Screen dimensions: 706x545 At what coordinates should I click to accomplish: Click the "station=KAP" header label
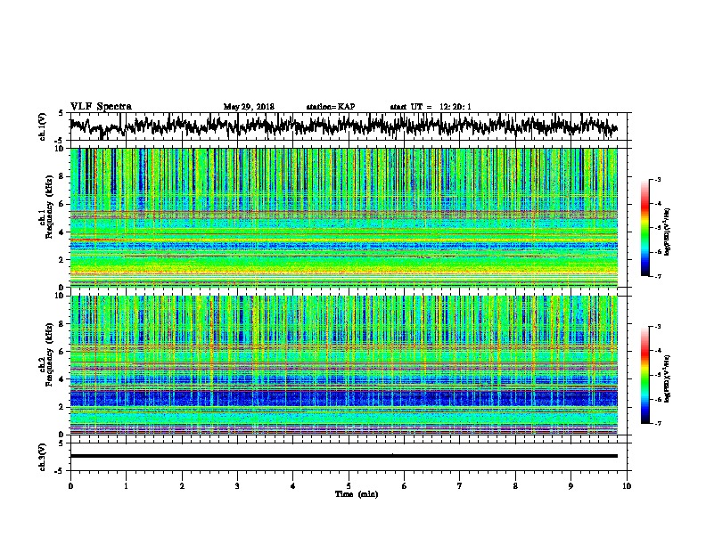pos(331,107)
